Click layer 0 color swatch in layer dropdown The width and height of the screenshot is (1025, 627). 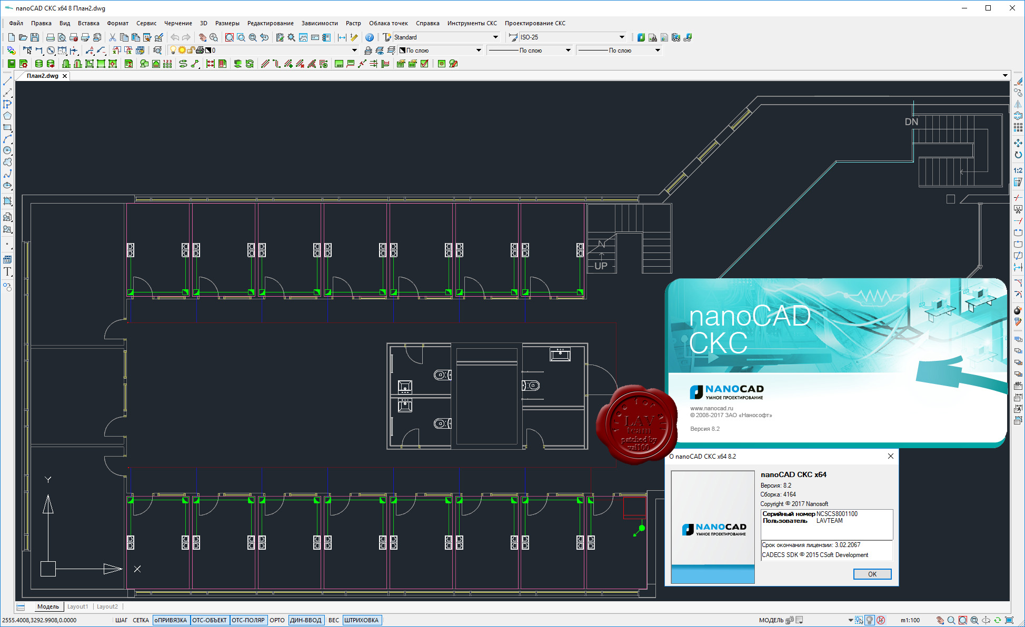(208, 50)
